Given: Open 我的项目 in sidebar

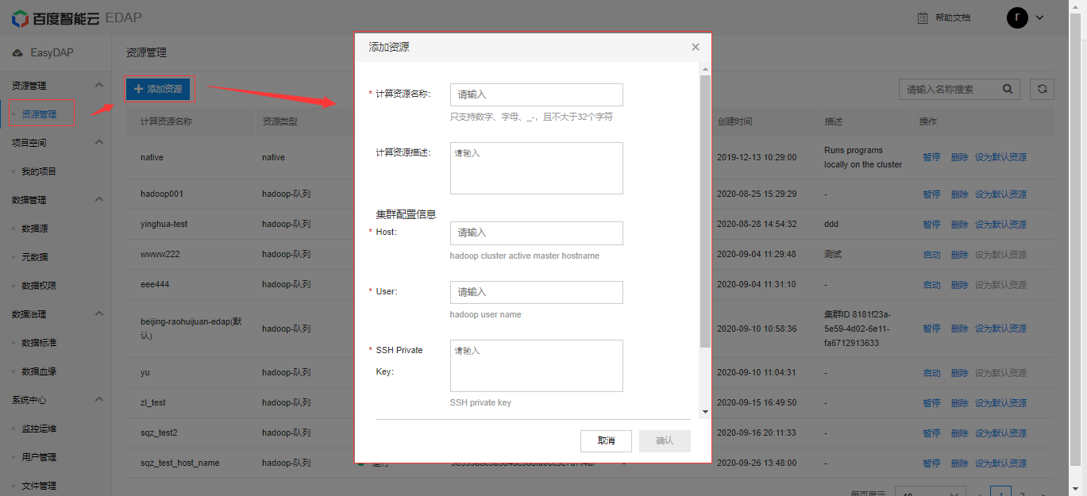Looking at the screenshot, I should tap(38, 171).
